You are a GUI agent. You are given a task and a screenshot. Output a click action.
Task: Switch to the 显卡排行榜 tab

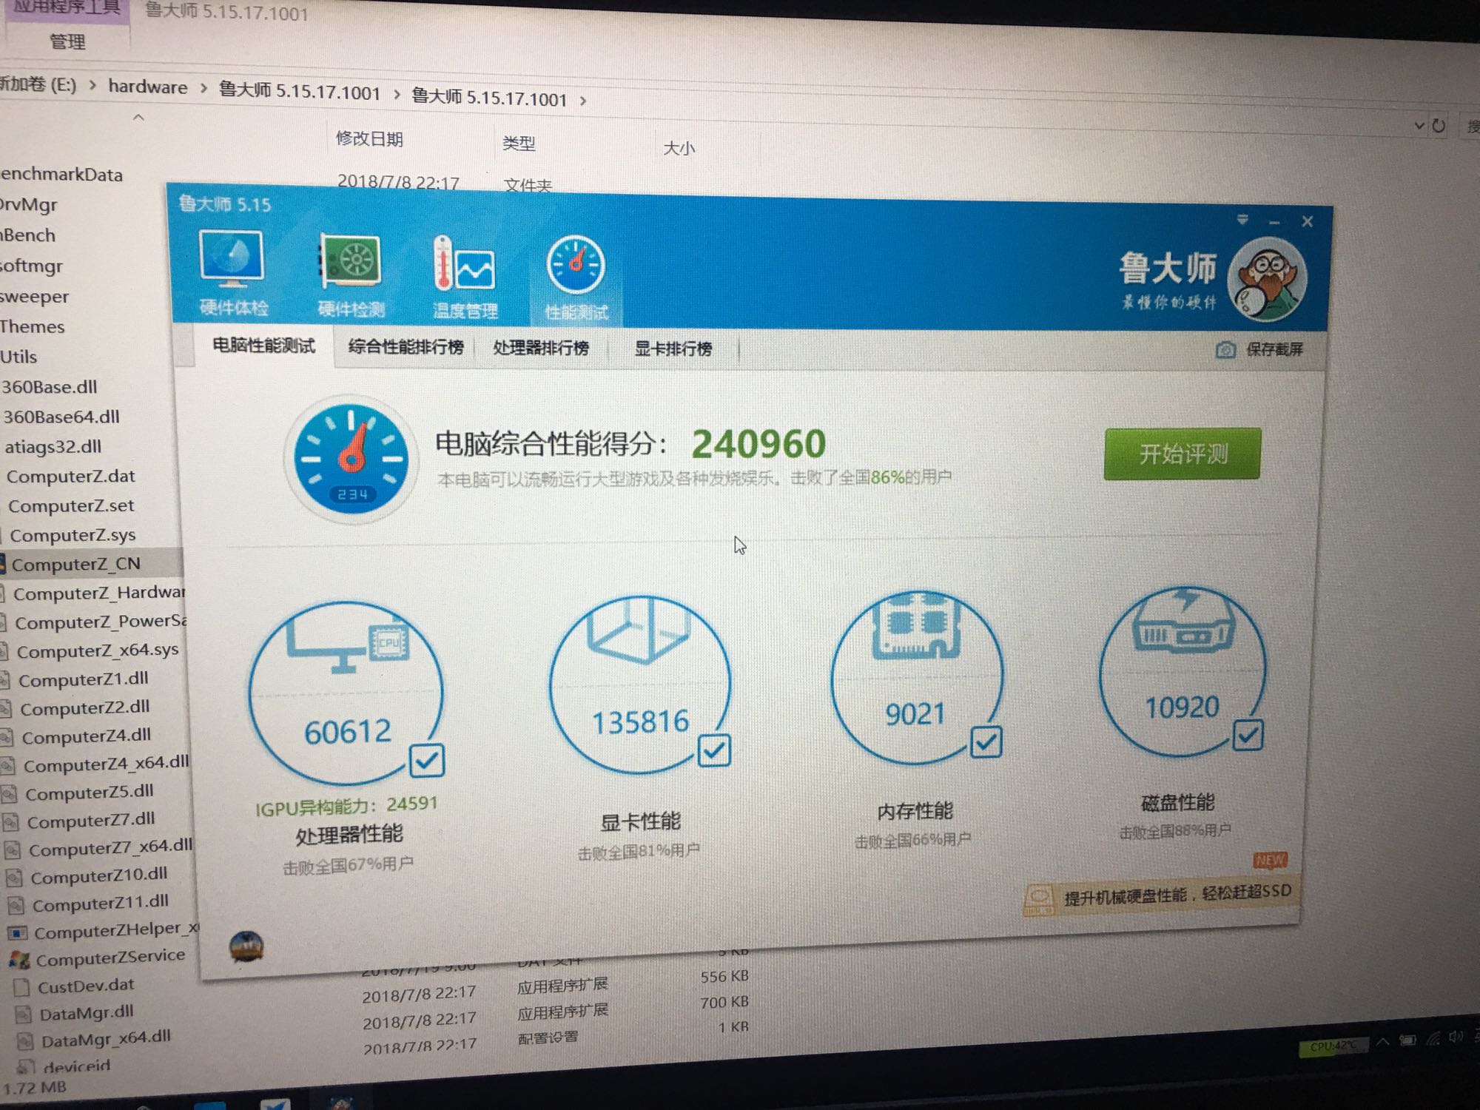click(x=673, y=349)
